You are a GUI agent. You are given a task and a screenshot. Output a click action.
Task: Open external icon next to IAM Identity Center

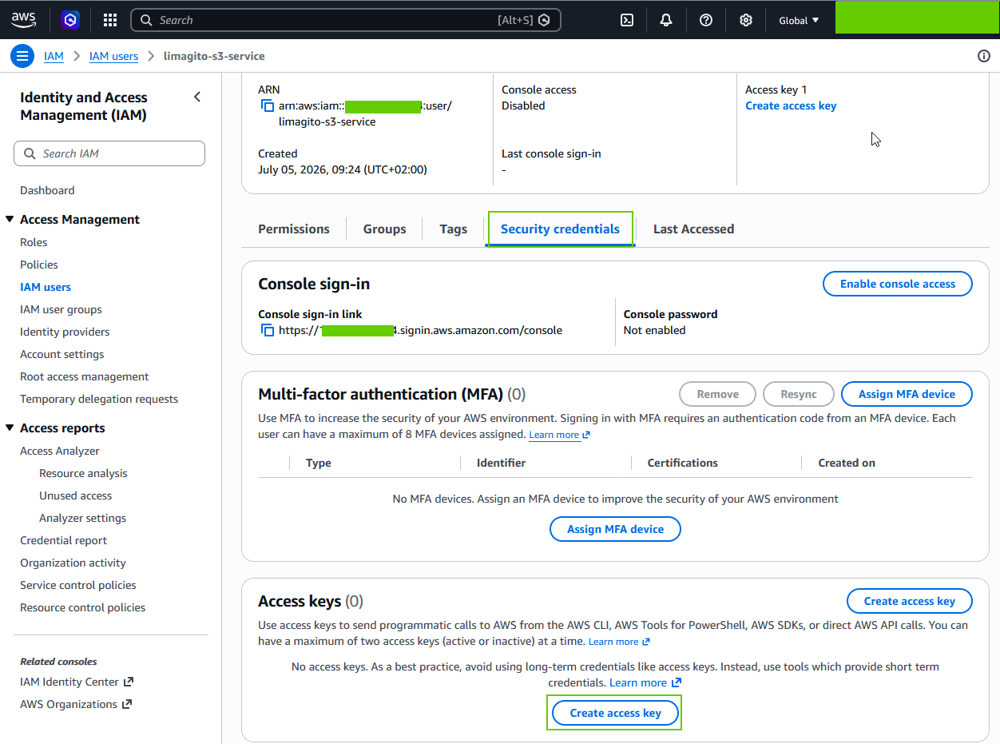129,682
